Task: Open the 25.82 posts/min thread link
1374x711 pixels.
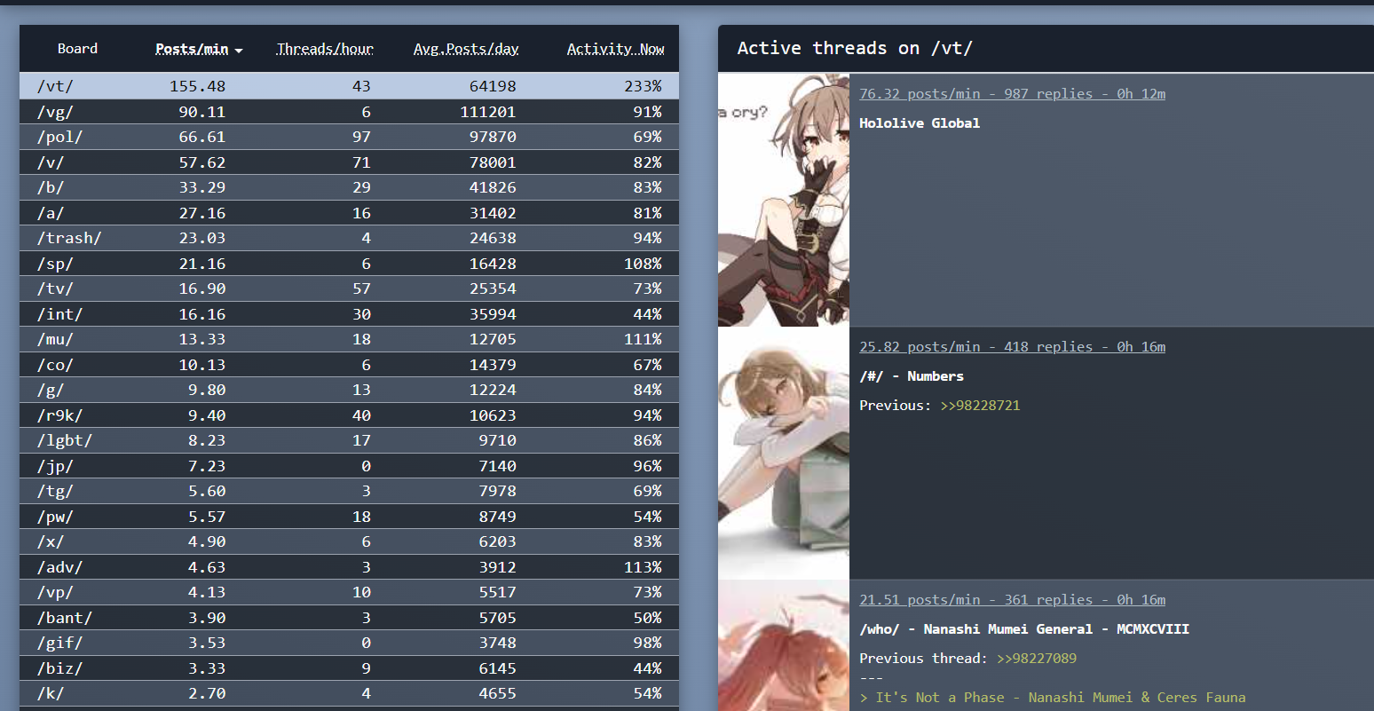Action: [1012, 347]
